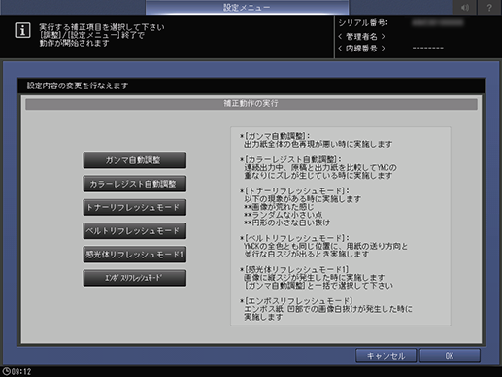Viewport: 502px width, 377px height.
Task: Open help with the question mark icon
Action: point(489,7)
